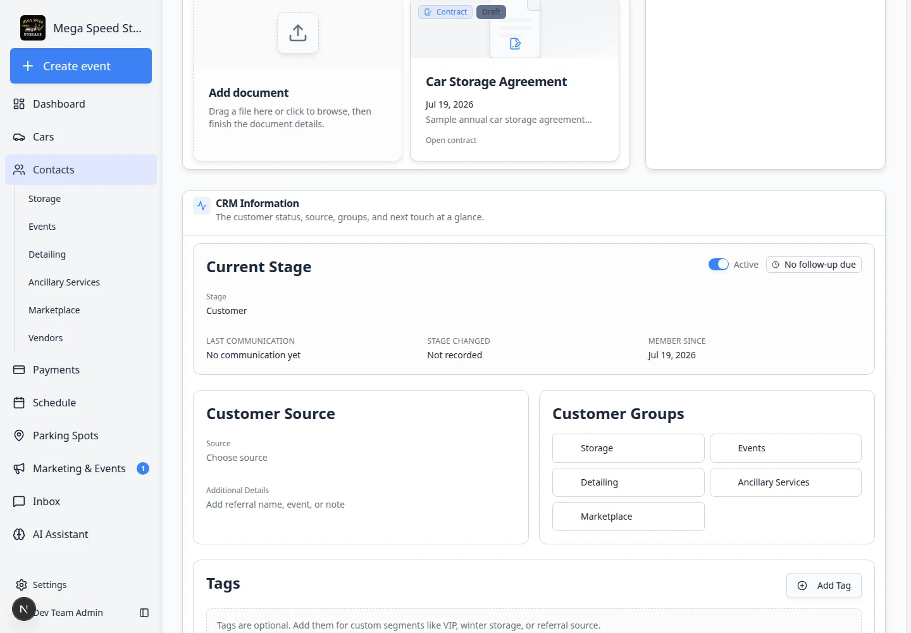Select the Events customer group

click(786, 448)
